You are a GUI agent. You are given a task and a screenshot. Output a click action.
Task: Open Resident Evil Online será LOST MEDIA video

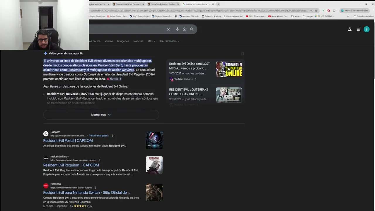tap(189, 66)
